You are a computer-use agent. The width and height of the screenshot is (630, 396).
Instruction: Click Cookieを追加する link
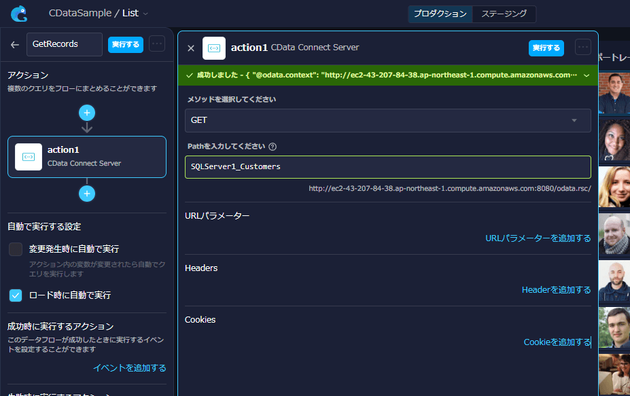tap(557, 342)
